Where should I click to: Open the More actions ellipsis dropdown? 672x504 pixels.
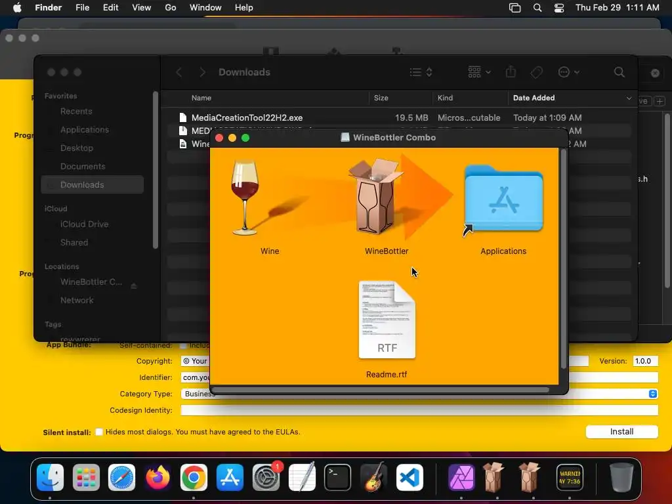pos(569,72)
